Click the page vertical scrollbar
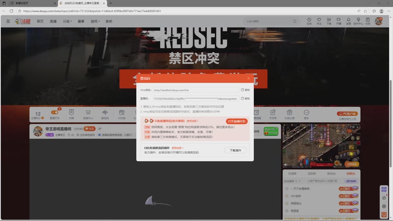This screenshot has width=393, height=221. [x=391, y=124]
